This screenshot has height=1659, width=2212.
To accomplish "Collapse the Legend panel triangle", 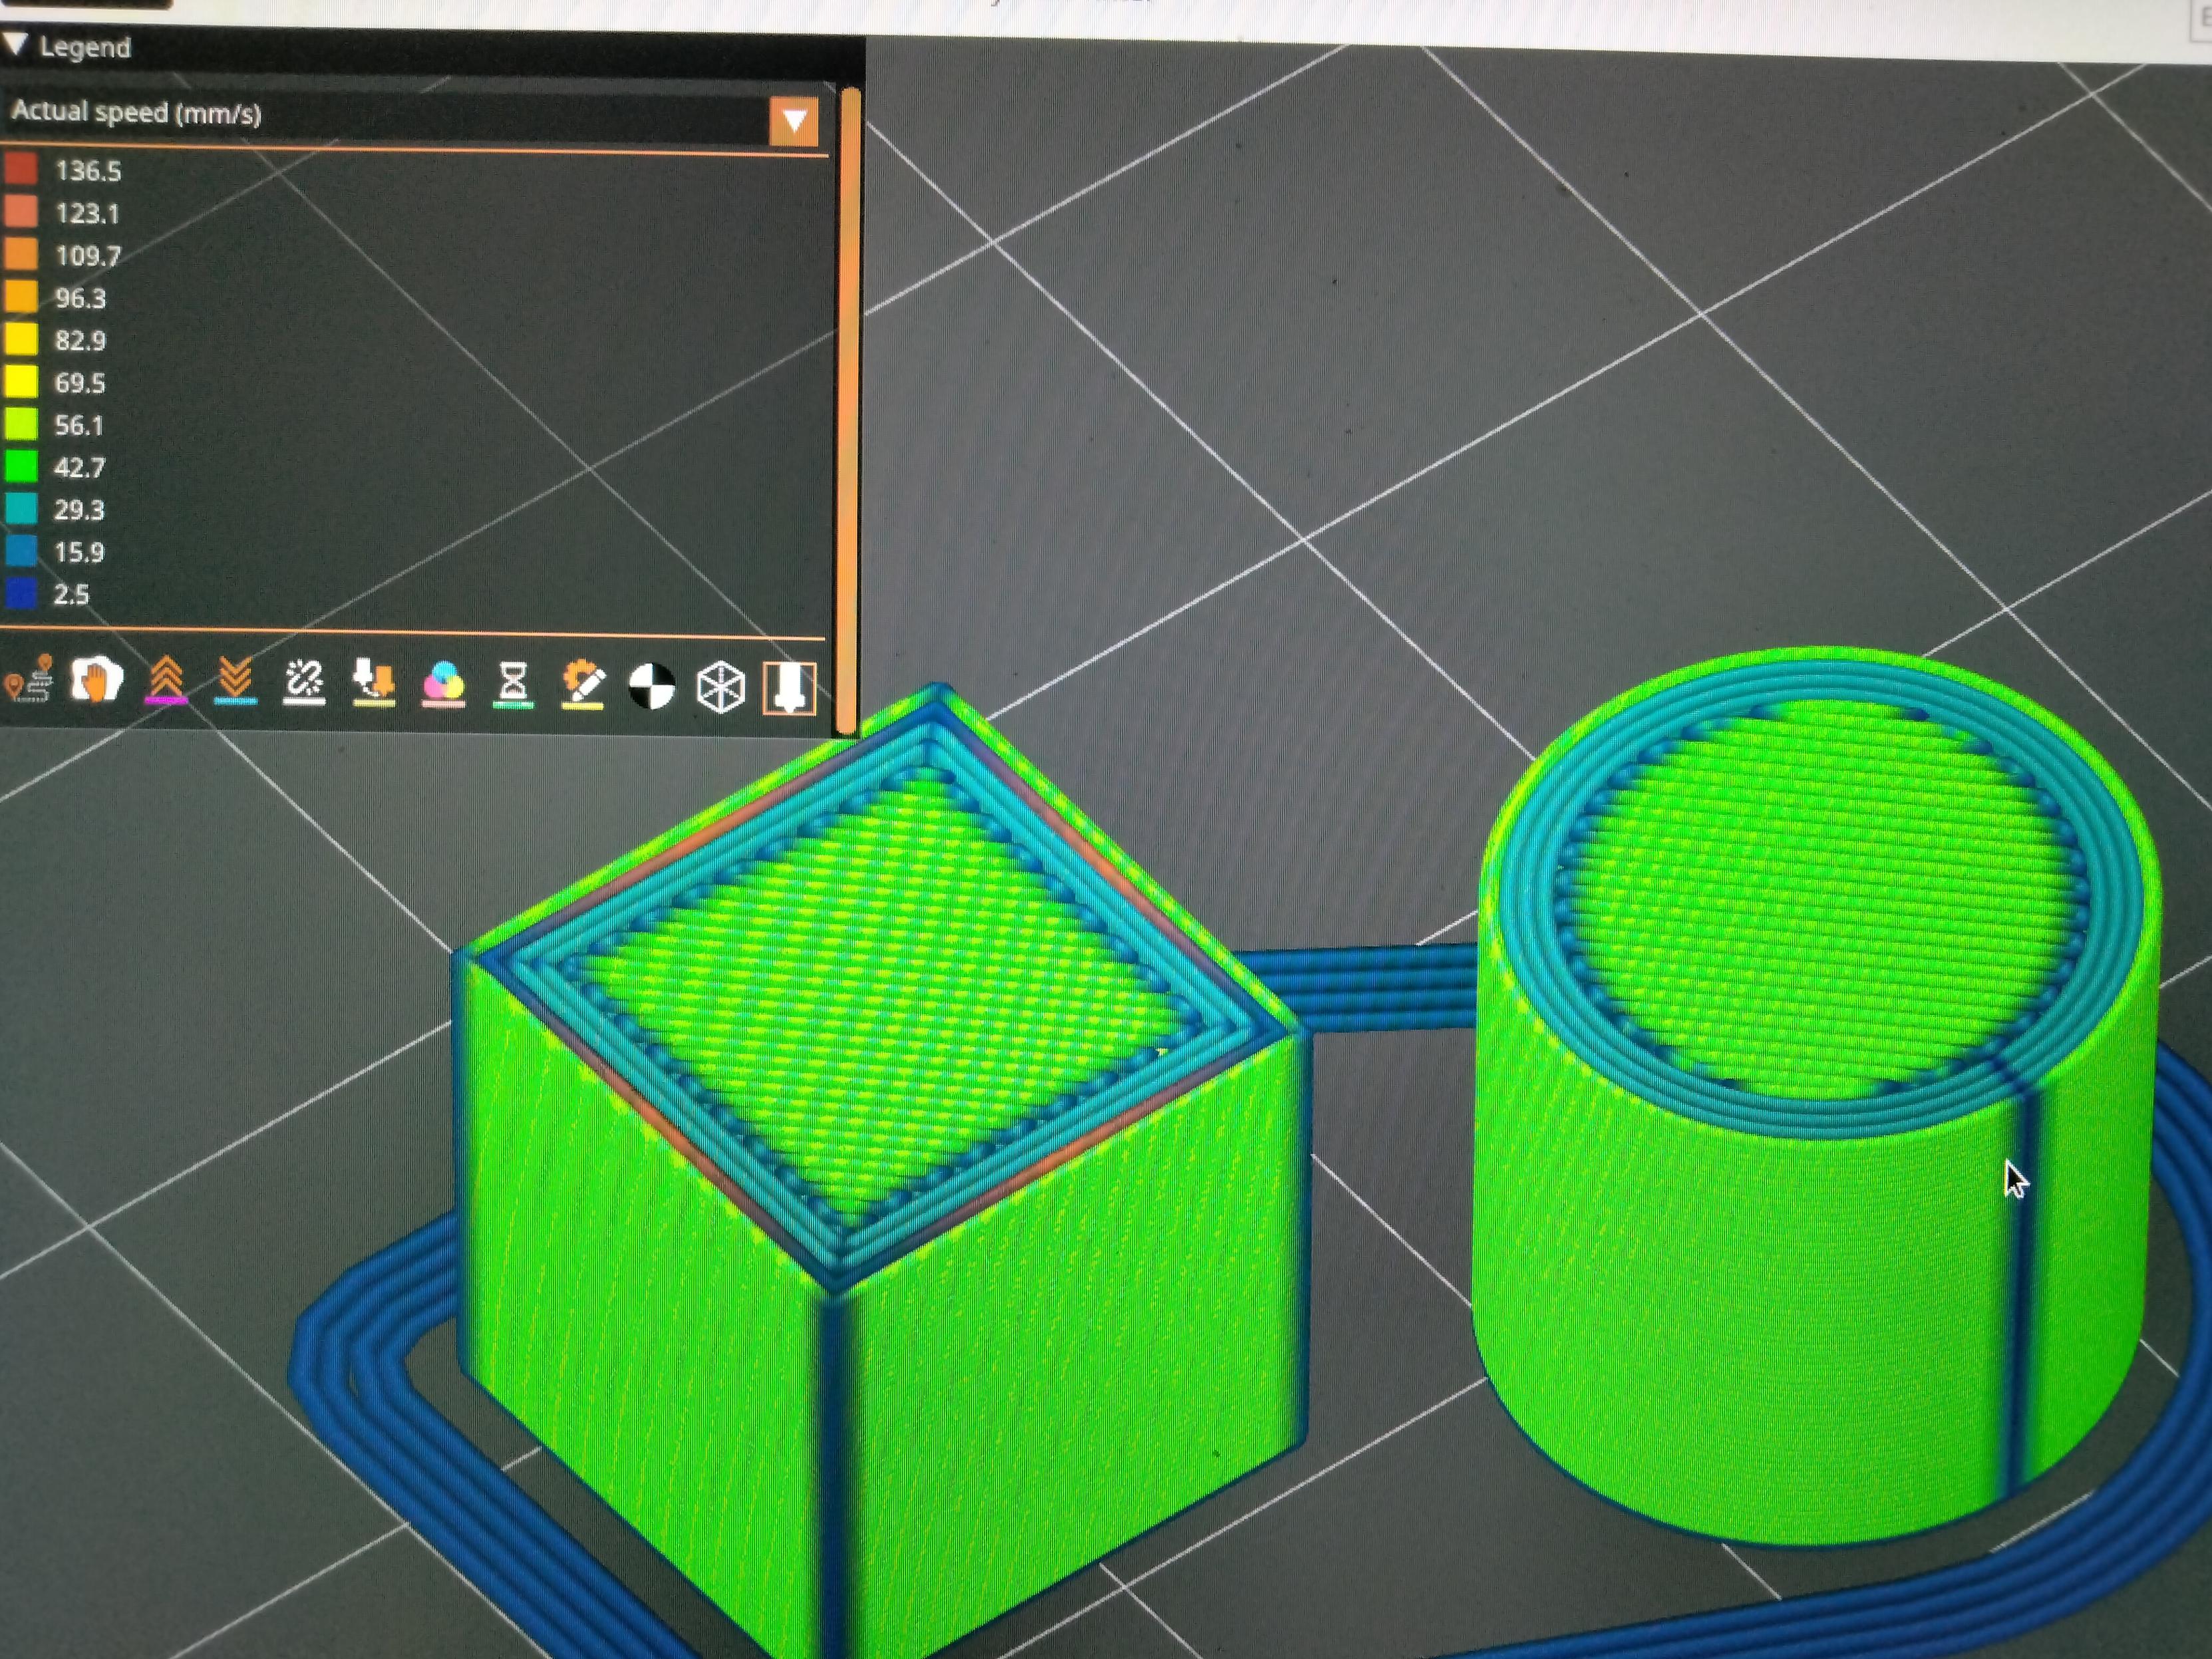I will [15, 44].
